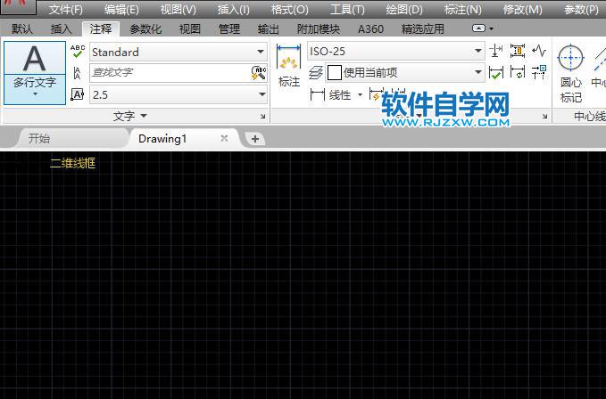
Task: Click the dimension inspect icon with green checkmark
Action: tap(496, 72)
